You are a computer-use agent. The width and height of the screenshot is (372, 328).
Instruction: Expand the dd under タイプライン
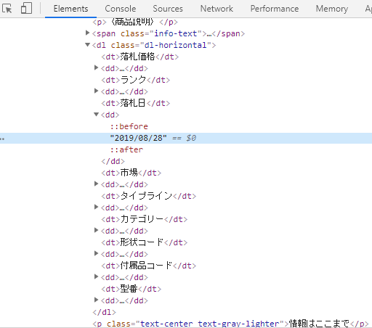click(x=96, y=207)
